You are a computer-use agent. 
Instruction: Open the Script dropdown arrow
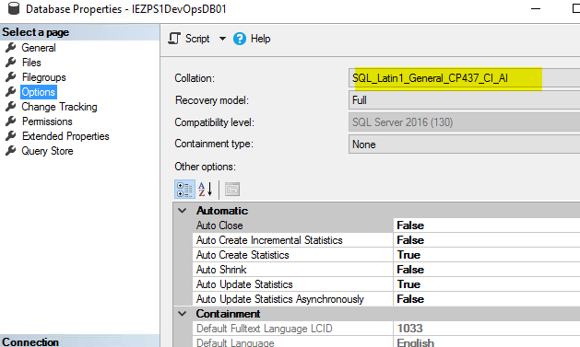click(222, 39)
